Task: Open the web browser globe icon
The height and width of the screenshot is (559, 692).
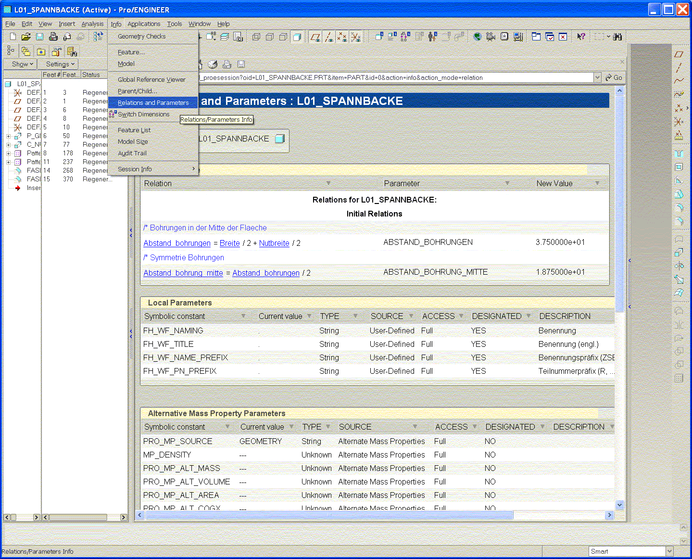Action: [x=478, y=37]
